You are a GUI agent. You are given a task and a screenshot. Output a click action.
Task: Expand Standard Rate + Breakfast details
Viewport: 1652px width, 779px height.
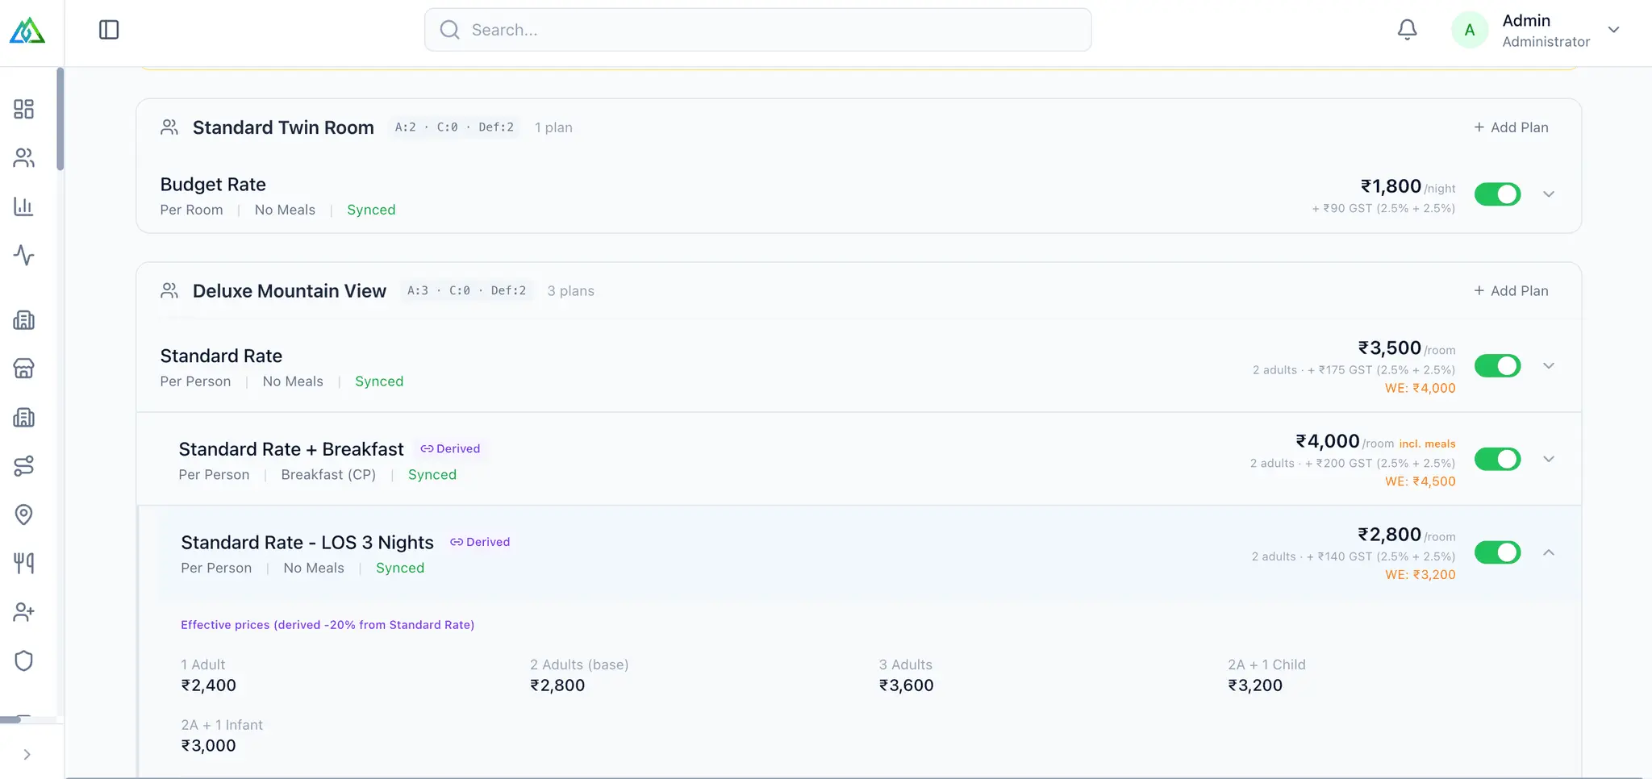(x=1549, y=460)
